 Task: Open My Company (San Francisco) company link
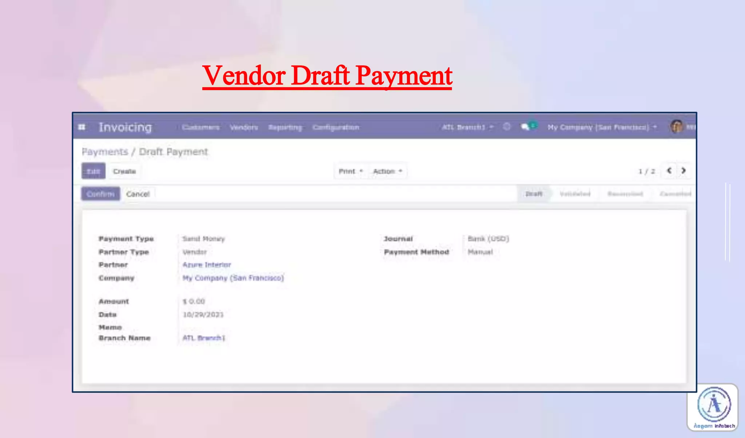pyautogui.click(x=233, y=278)
